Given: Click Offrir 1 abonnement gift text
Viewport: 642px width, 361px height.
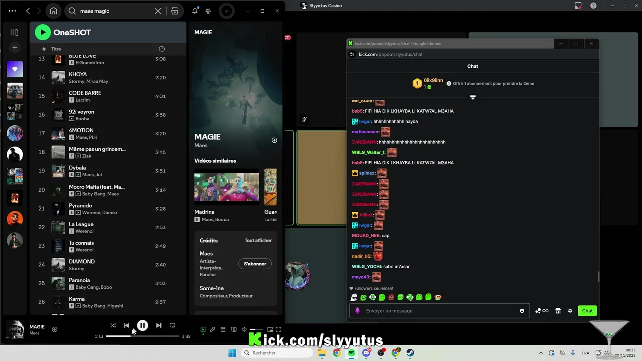Looking at the screenshot, I should (494, 83).
